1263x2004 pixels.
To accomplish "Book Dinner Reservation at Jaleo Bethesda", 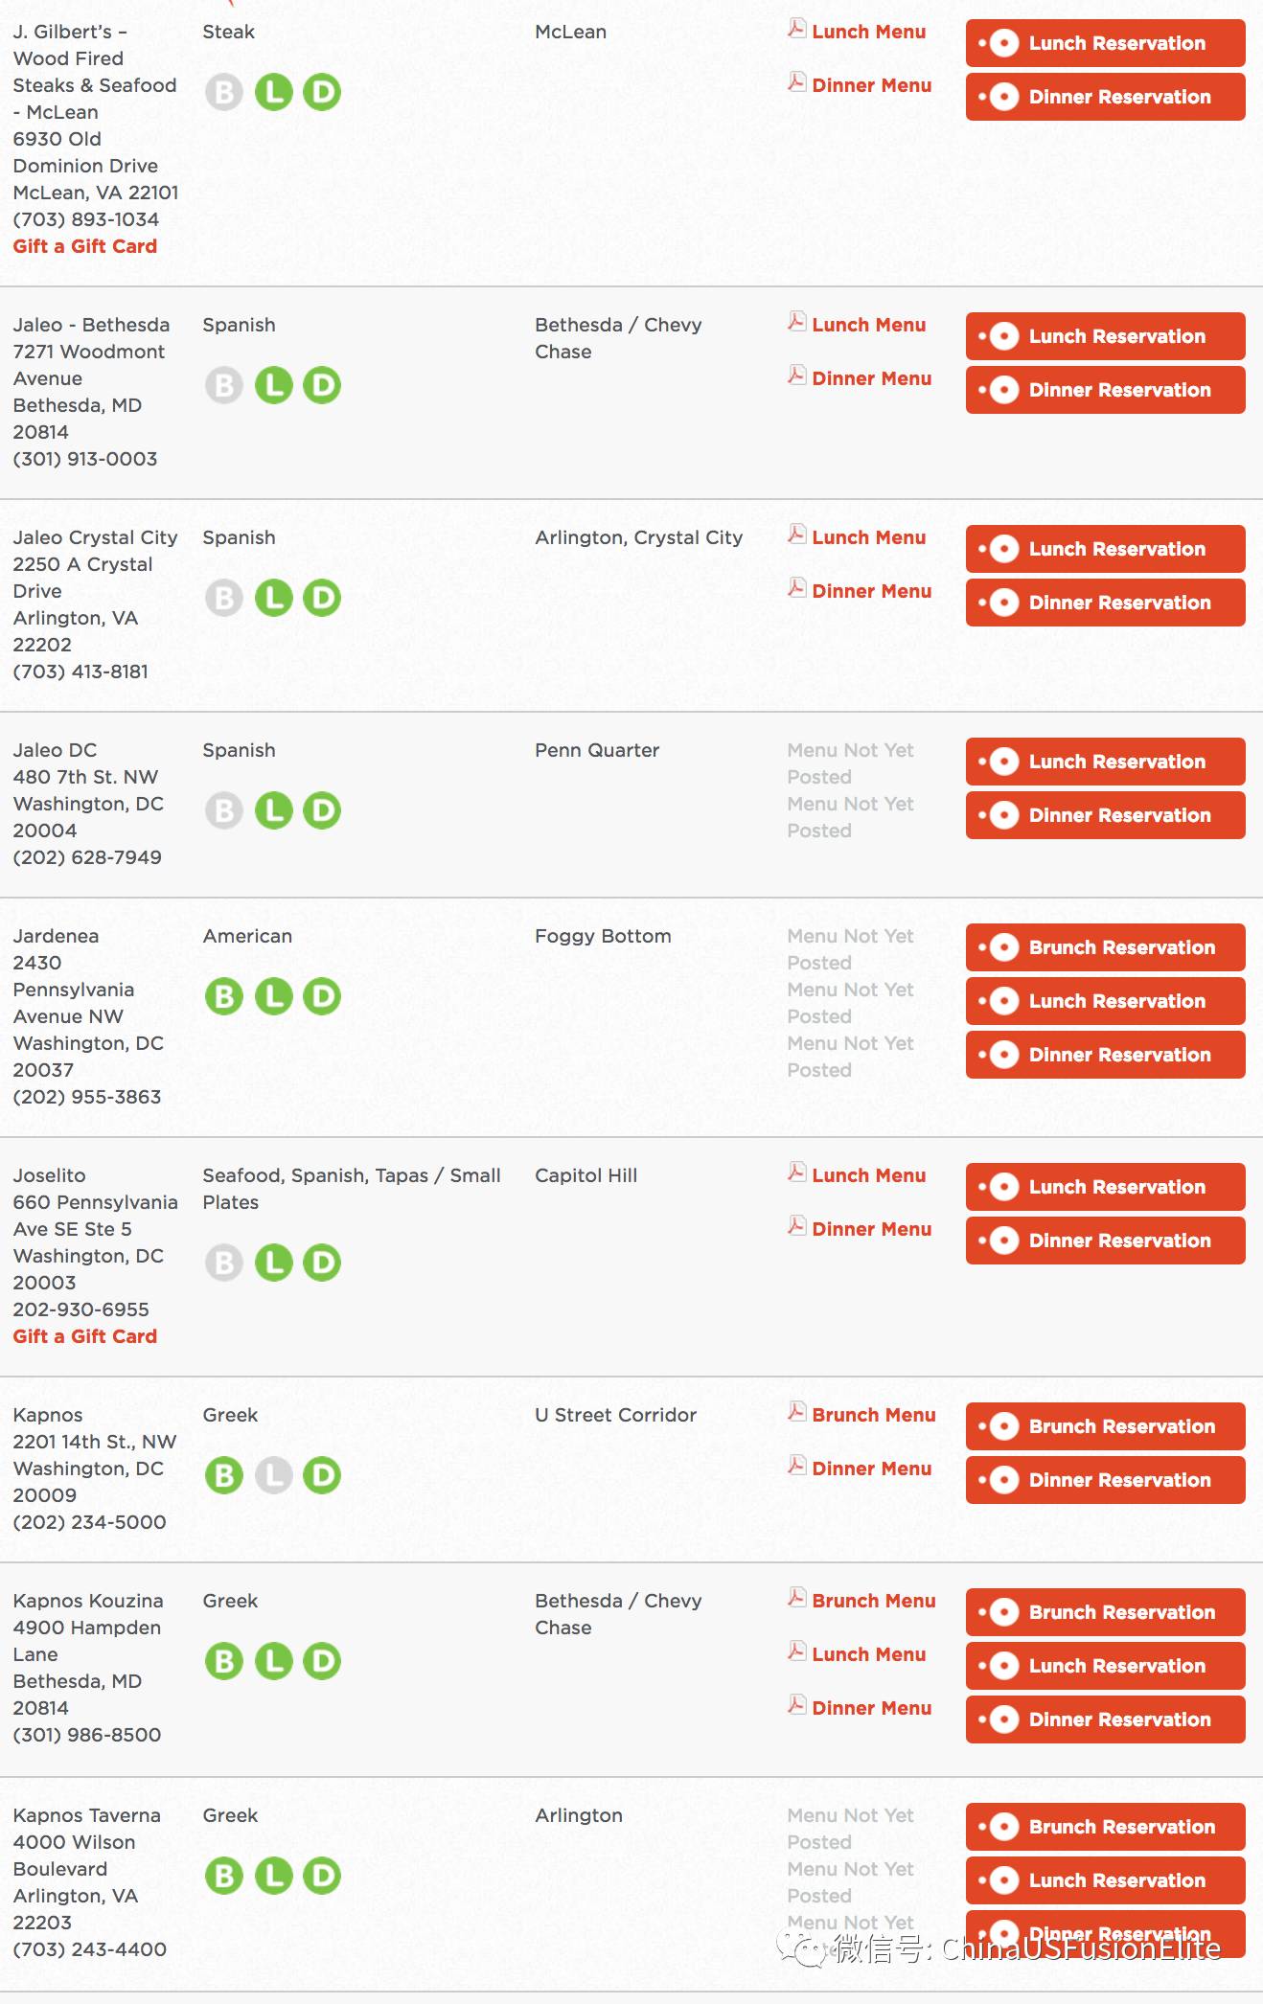I will click(x=1105, y=390).
